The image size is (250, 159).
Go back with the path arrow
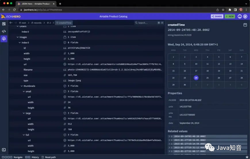coord(11,23)
